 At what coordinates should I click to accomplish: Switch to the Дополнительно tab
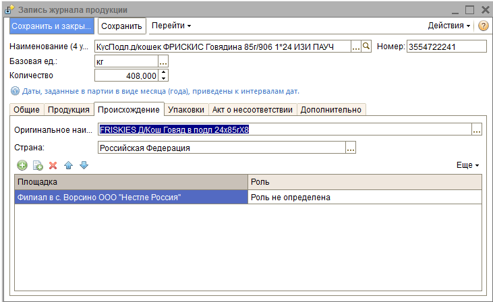(331, 110)
